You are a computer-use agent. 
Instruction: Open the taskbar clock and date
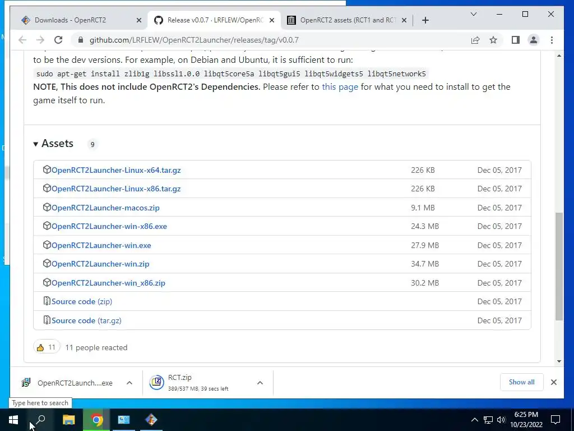coord(526,420)
